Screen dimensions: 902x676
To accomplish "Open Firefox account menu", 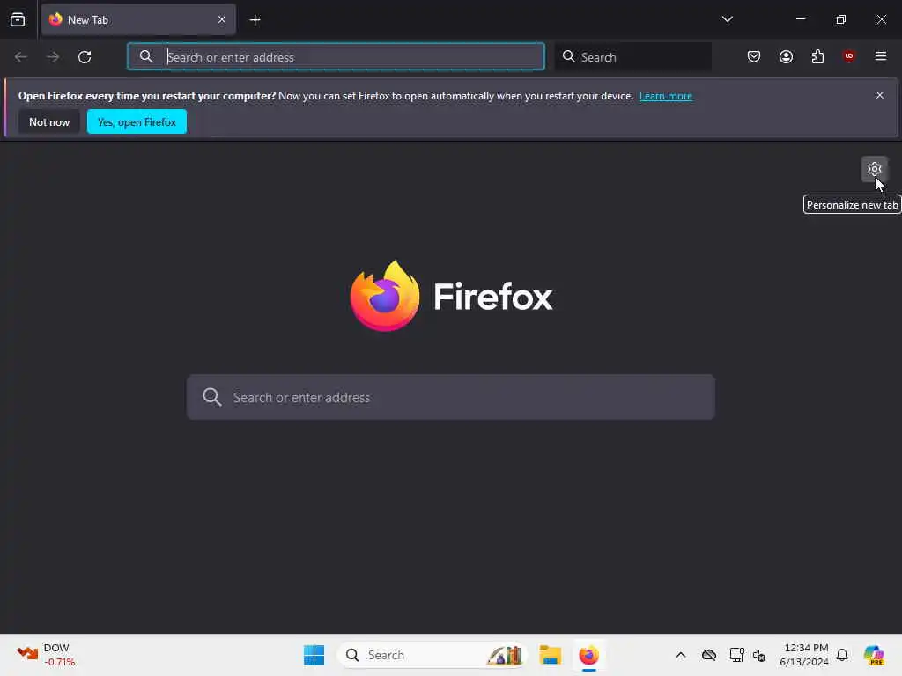I will [x=786, y=56].
